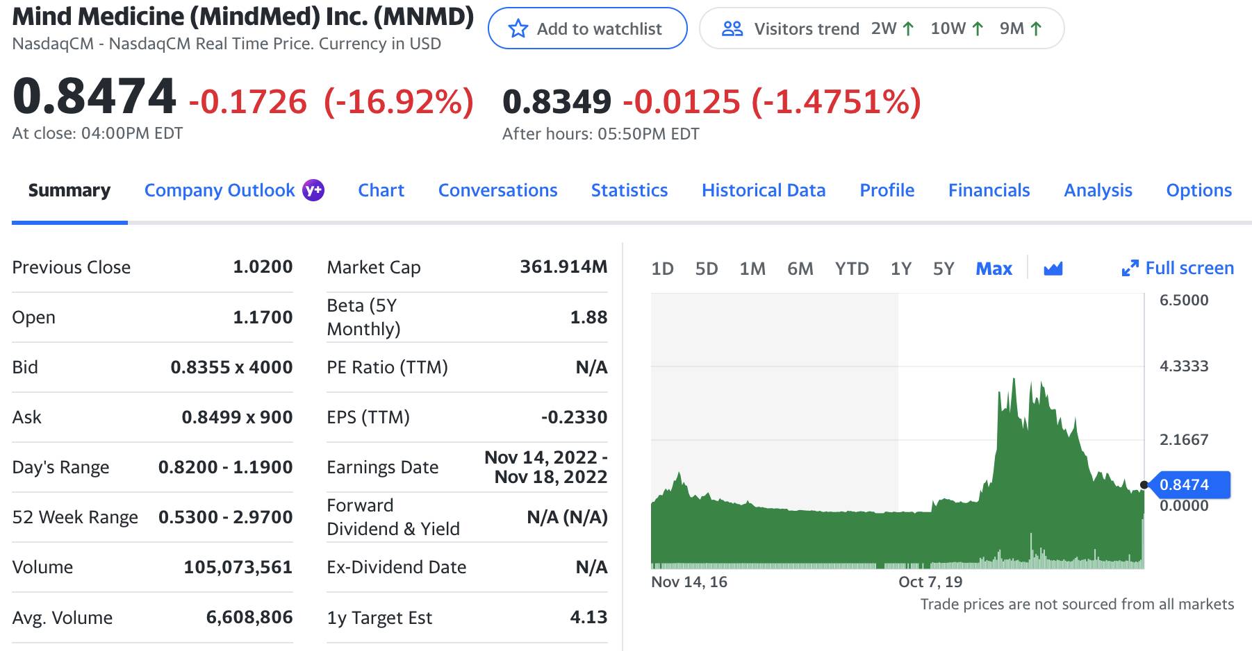Open the Summary tab

pyautogui.click(x=69, y=190)
